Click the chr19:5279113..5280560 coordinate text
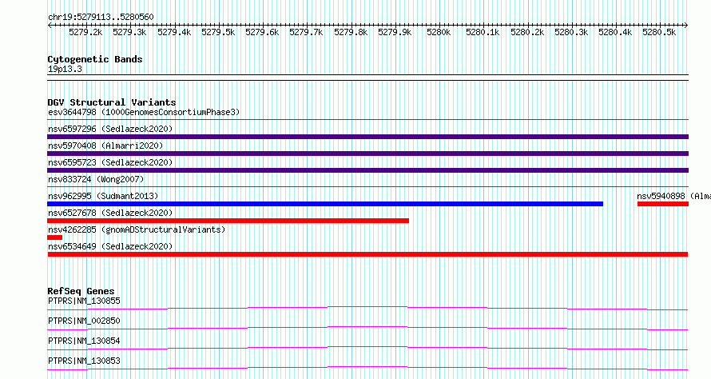 pyautogui.click(x=101, y=17)
